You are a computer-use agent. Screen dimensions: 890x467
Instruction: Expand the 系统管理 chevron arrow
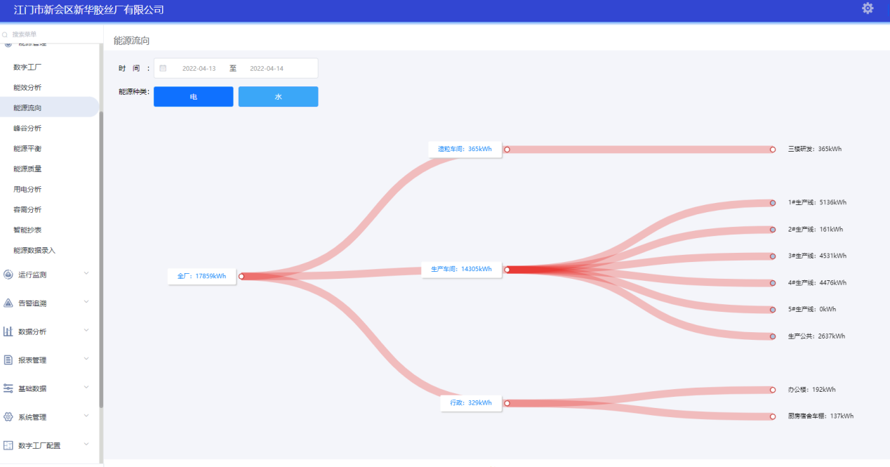(x=86, y=416)
